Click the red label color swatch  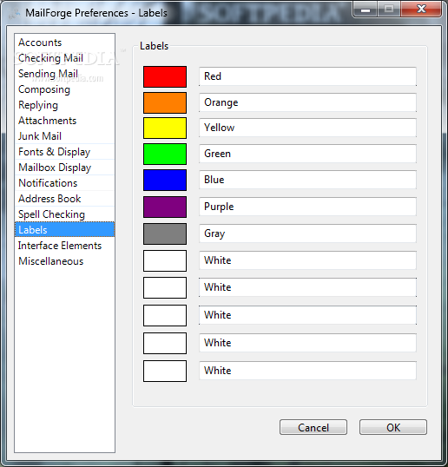pyautogui.click(x=165, y=77)
